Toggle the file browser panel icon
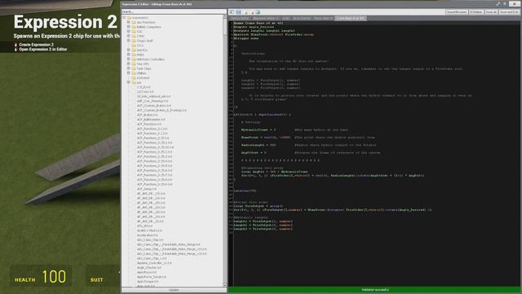 [232, 12]
